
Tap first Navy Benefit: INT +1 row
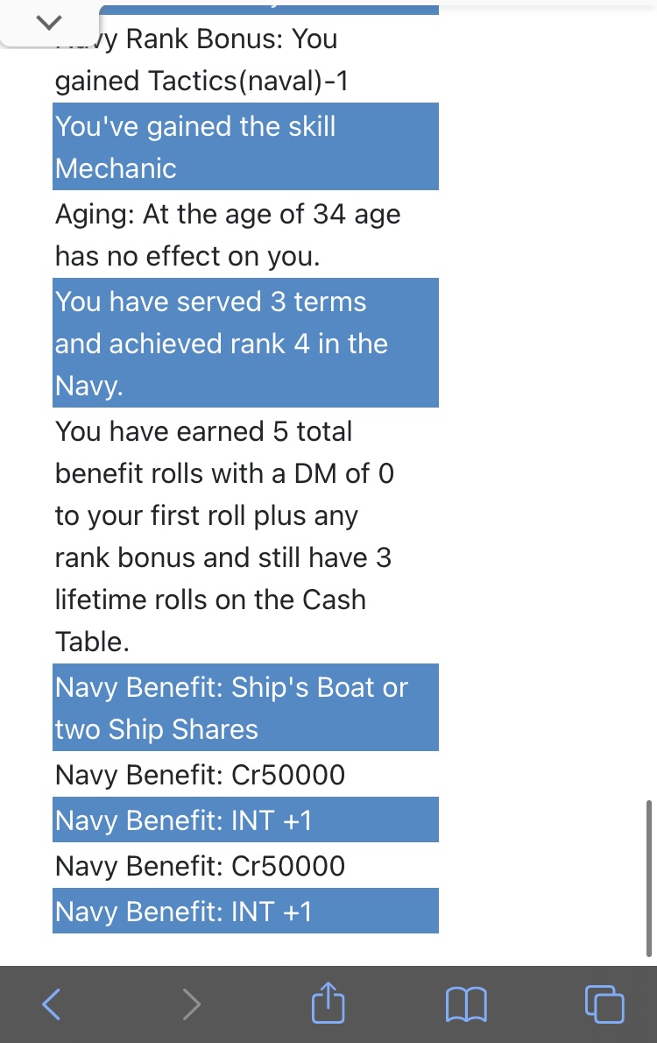pyautogui.click(x=245, y=819)
